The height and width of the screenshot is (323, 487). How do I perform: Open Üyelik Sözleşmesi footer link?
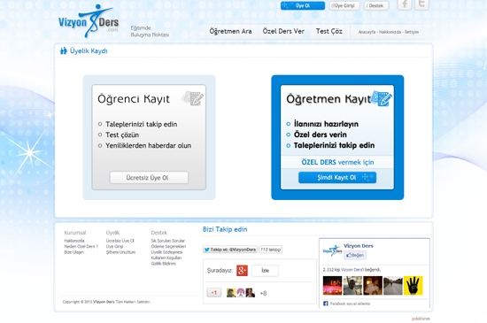pos(166,252)
